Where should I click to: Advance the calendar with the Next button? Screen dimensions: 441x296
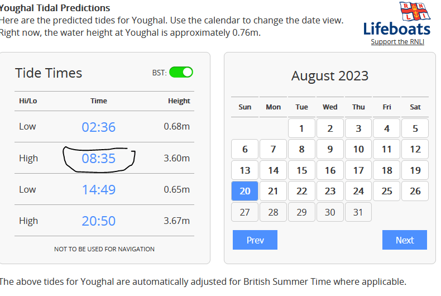coord(404,240)
